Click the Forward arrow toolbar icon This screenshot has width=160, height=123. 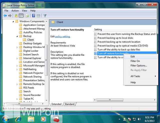10,15
